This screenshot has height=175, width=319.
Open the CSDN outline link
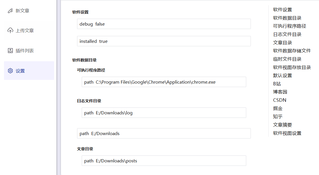click(280, 100)
